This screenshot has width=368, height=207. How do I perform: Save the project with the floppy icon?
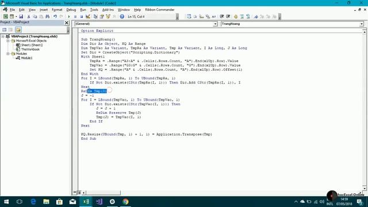tap(21, 17)
